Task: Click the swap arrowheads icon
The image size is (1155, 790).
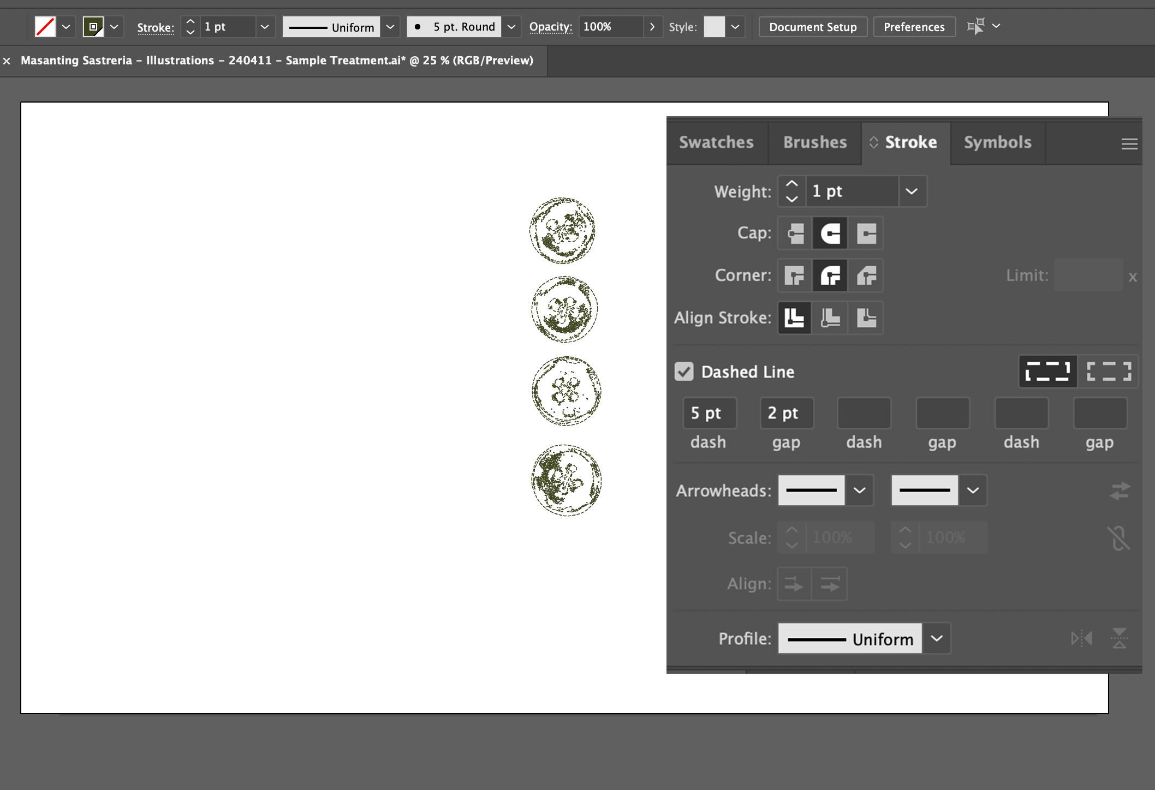Action: point(1120,490)
